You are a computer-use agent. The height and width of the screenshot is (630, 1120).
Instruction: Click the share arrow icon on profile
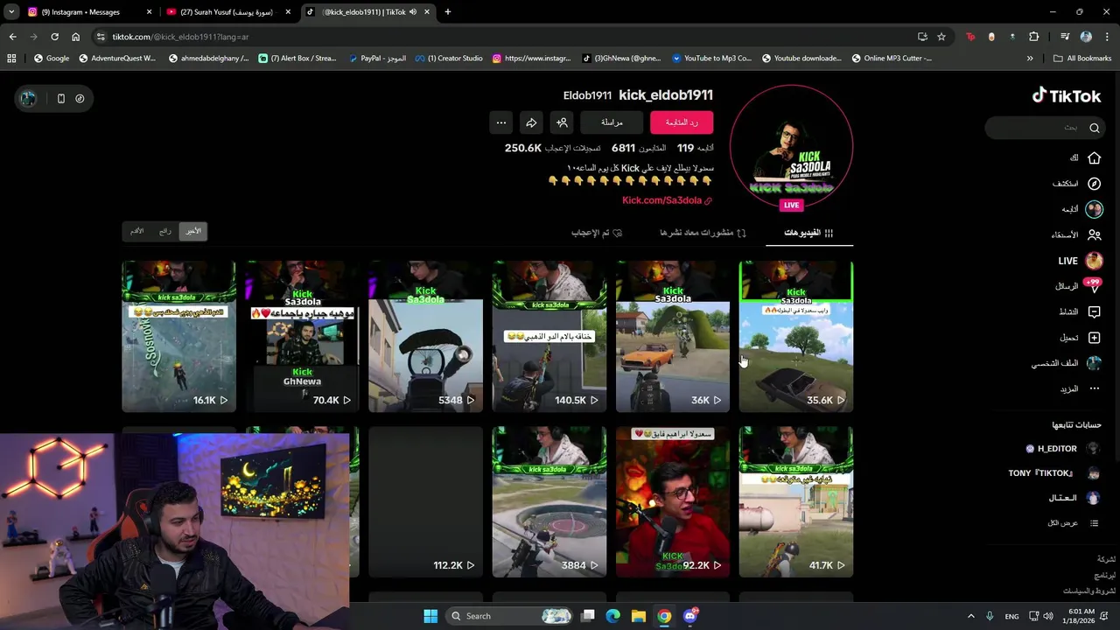click(531, 122)
